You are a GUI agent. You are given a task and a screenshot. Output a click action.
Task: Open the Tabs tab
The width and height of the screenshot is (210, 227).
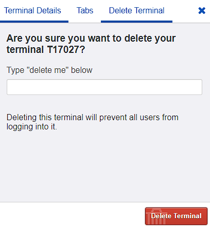point(85,10)
